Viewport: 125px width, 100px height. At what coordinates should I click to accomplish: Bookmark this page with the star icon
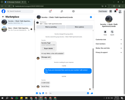[x=106, y=6]
